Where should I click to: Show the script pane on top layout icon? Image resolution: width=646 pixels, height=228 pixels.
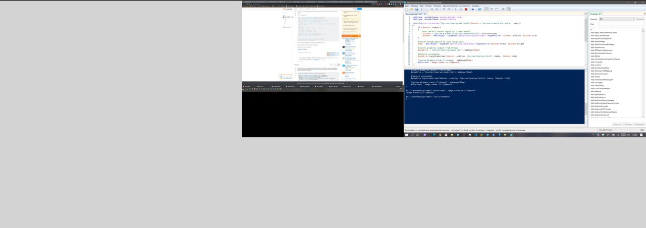point(486,9)
